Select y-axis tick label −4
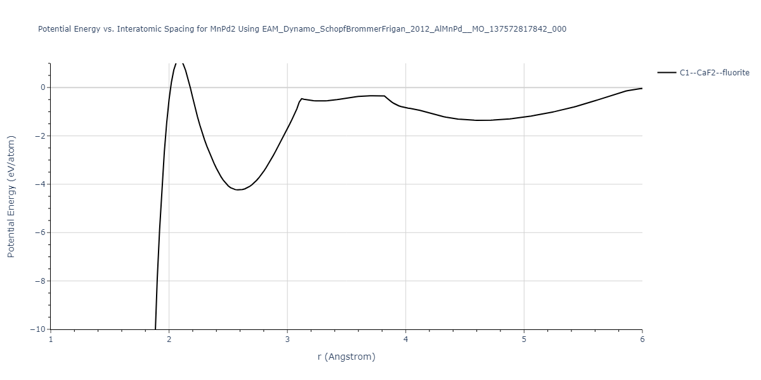Image resolution: width=761 pixels, height=380 pixels. [39, 184]
